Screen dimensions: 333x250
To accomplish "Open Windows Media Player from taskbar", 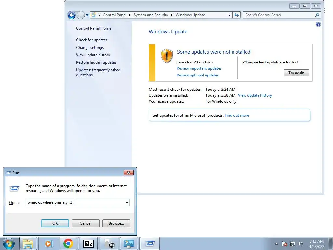I will click(48, 243).
